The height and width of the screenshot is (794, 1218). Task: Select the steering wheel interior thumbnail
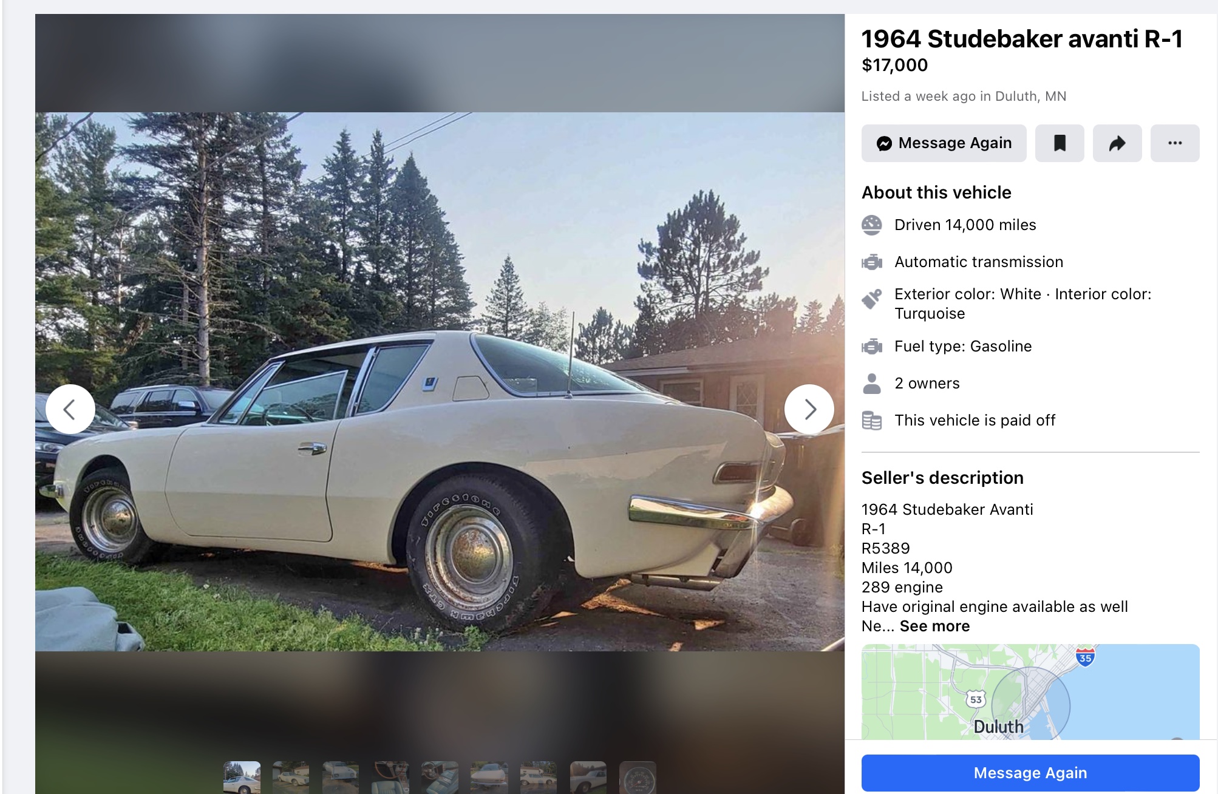tap(390, 777)
